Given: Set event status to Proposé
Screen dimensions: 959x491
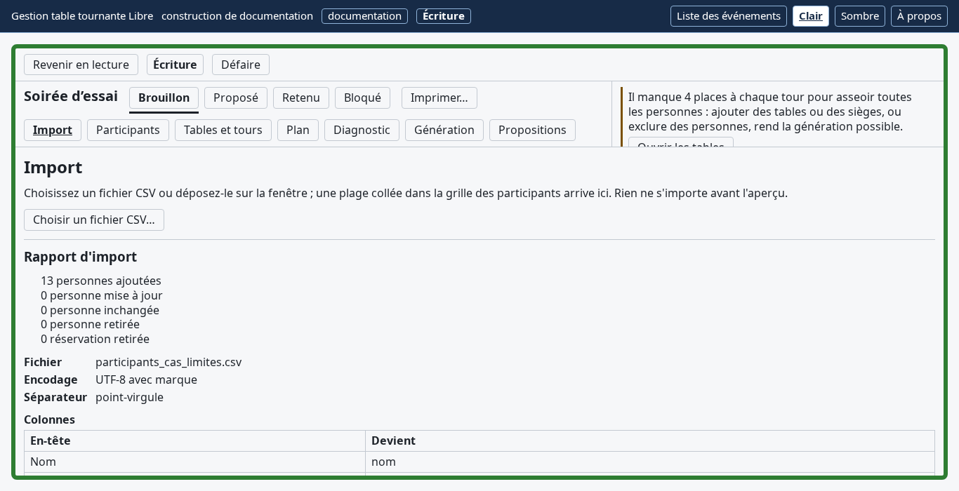Looking at the screenshot, I should [x=236, y=98].
